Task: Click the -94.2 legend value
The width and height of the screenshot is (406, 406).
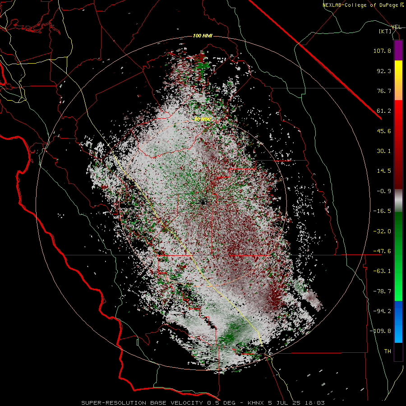Action: pyautogui.click(x=382, y=311)
